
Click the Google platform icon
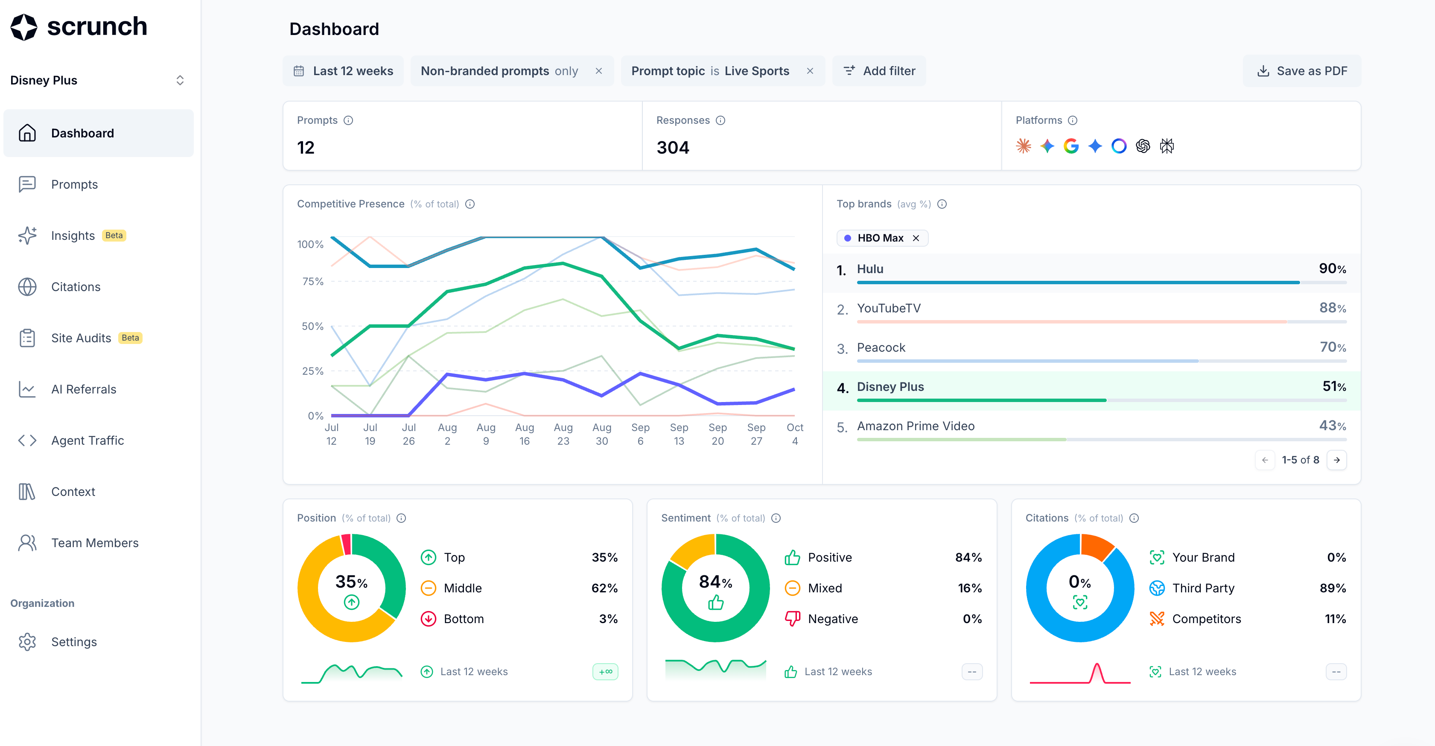(x=1070, y=146)
